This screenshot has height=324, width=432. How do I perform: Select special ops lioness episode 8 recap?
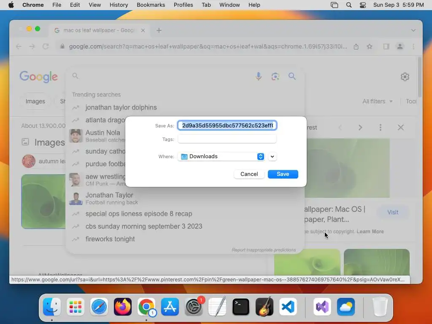pyautogui.click(x=186, y=214)
